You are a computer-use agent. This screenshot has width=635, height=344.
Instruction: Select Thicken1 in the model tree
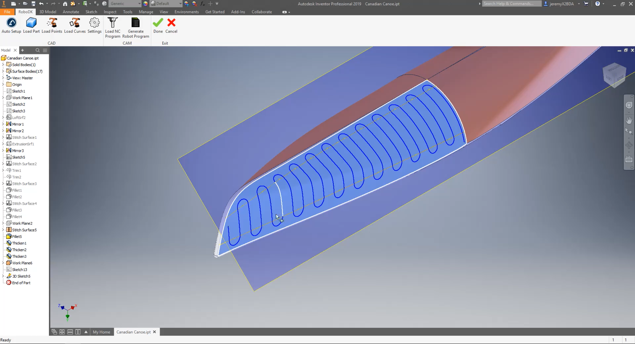(x=19, y=243)
